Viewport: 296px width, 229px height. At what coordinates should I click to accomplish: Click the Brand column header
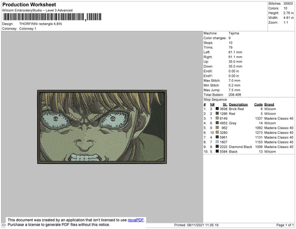[x=269, y=105]
